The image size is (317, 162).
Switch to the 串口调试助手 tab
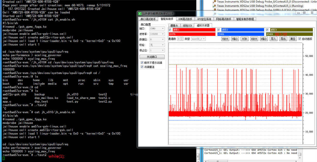(x=148, y=19)
